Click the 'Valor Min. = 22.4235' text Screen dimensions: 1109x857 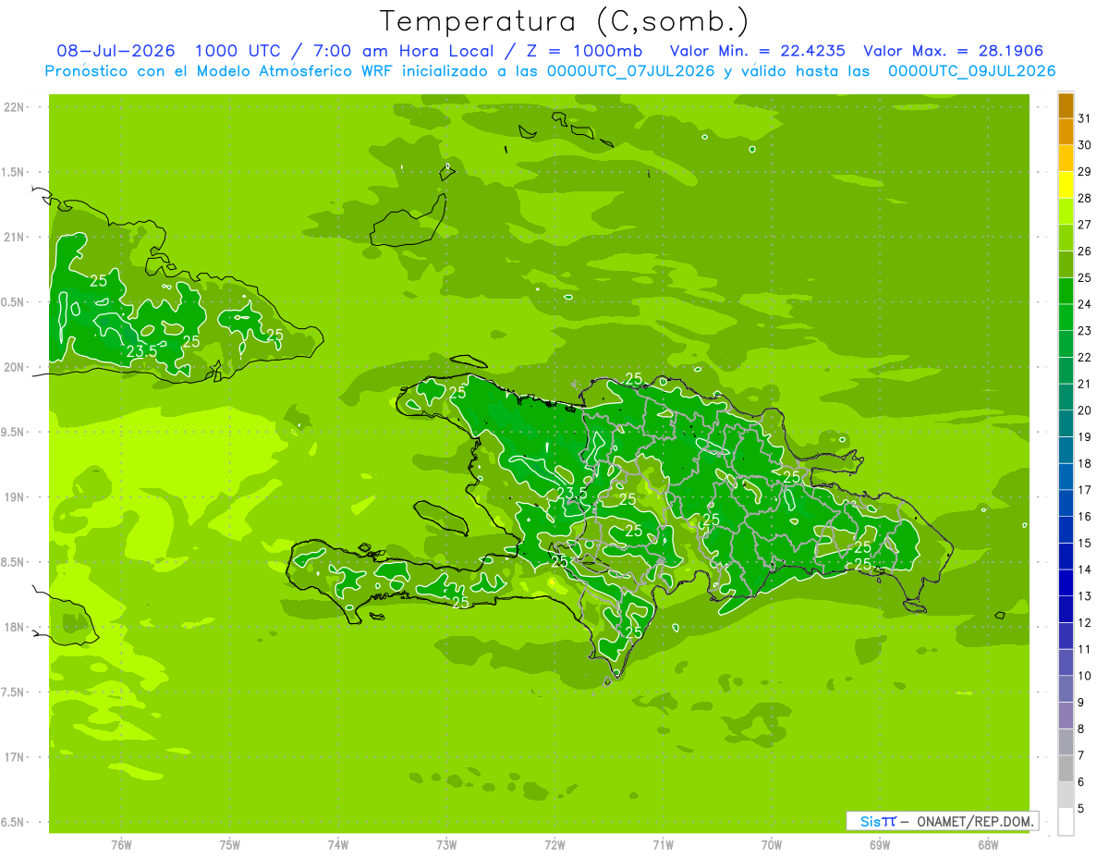757,51
